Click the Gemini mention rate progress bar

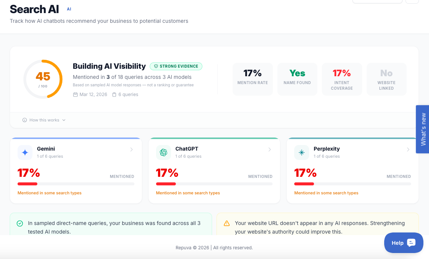pos(76,184)
